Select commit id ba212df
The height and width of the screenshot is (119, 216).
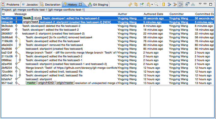(x=7, y=53)
